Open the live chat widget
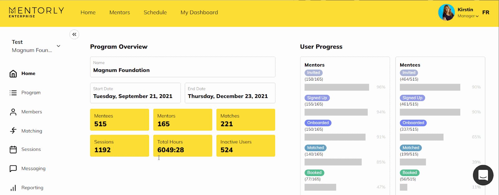The width and height of the screenshot is (499, 195). point(483,175)
